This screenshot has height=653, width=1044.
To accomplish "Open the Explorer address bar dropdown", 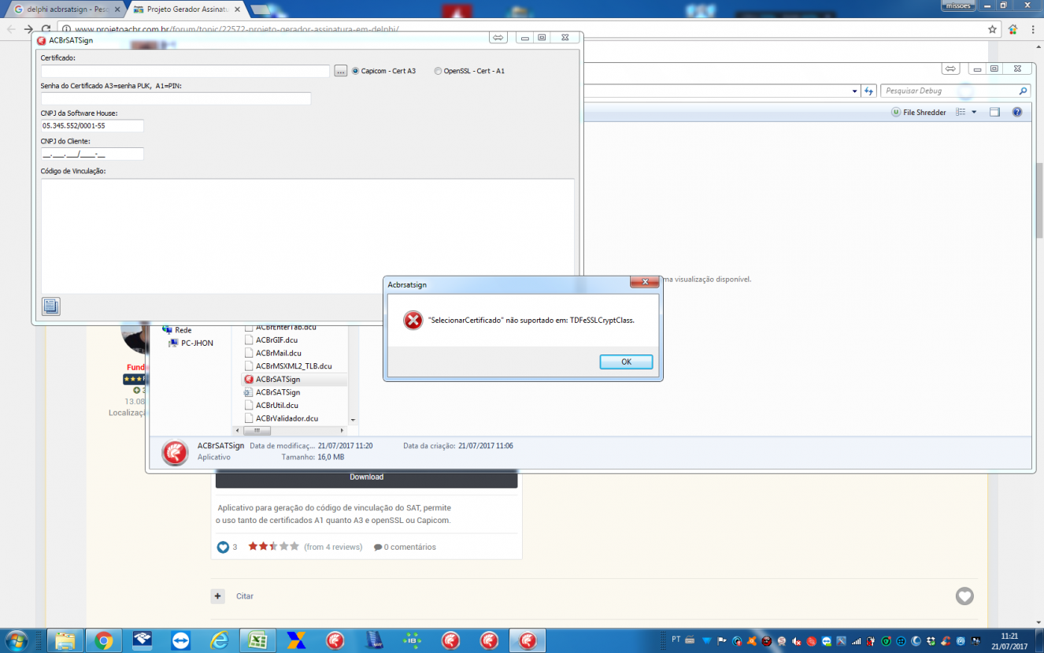I will pyautogui.click(x=855, y=91).
